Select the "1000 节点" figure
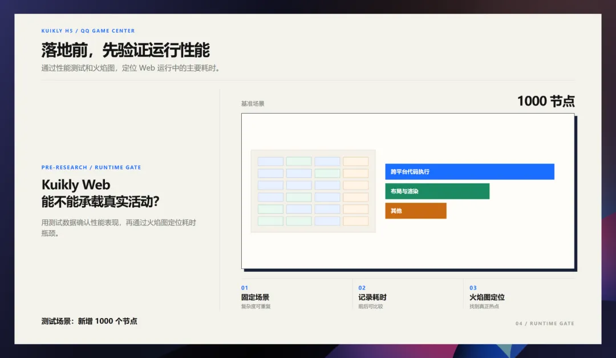Screen dimensions: 616x358 pos(546,101)
